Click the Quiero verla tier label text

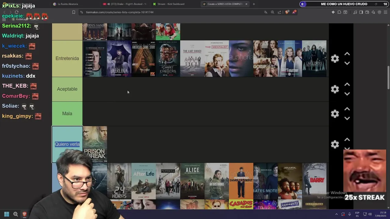click(x=67, y=144)
